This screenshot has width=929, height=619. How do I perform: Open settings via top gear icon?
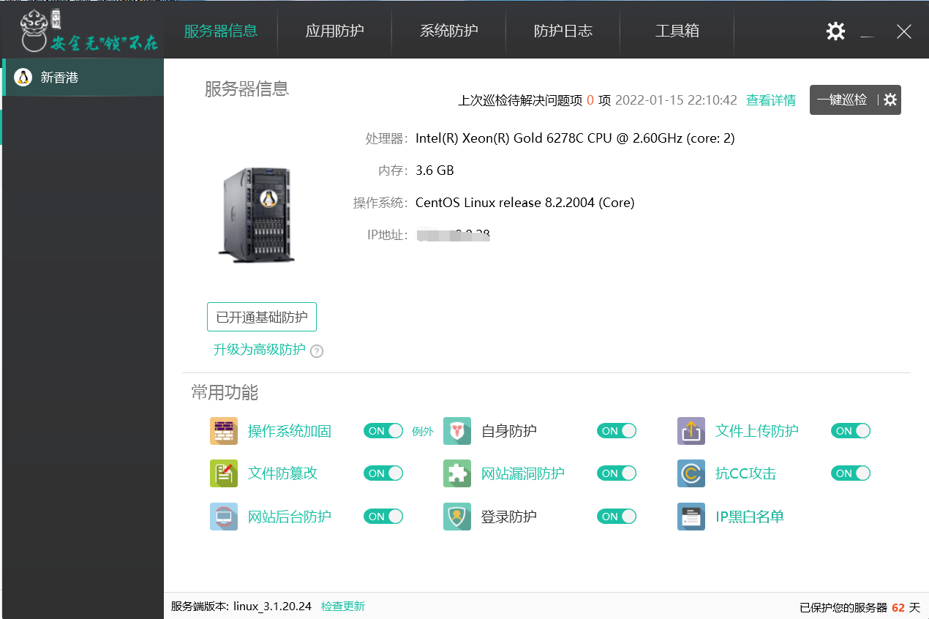835,31
